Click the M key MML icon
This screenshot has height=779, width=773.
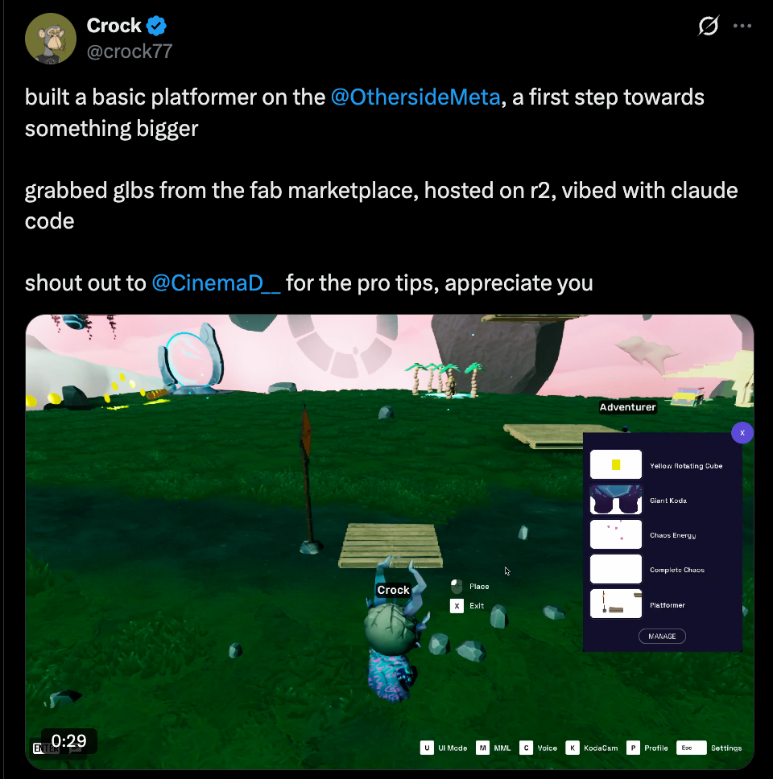(x=482, y=748)
